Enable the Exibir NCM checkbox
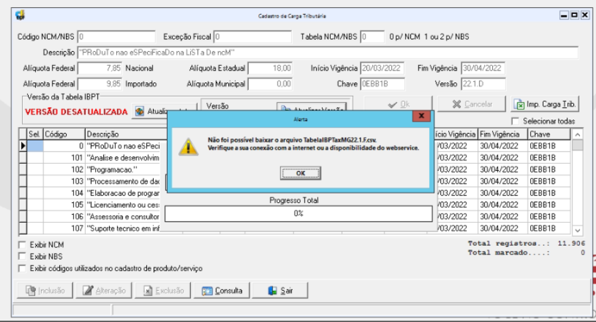The height and width of the screenshot is (322, 596). point(23,244)
